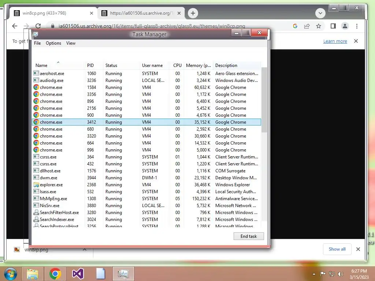Select the audiodg.exe process icon
The height and width of the screenshot is (281, 375).
click(36, 80)
